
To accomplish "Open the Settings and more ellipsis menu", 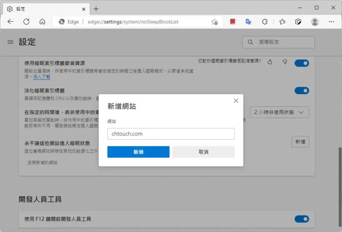I will [x=331, y=22].
